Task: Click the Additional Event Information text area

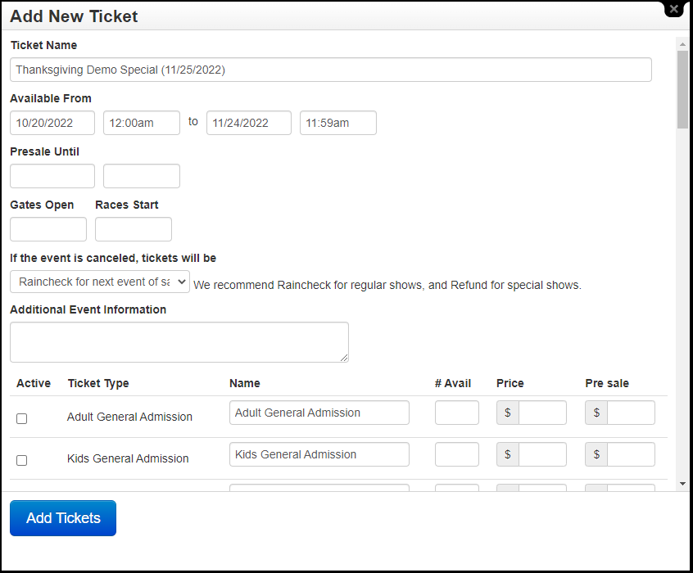Action: [x=179, y=341]
